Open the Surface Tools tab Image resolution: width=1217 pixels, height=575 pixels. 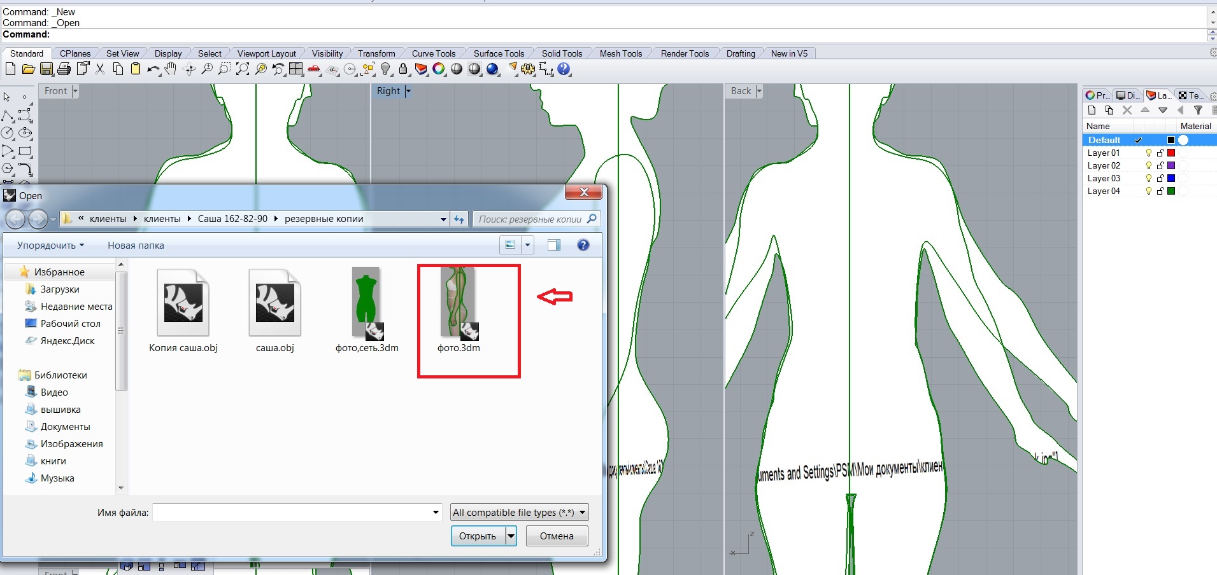(x=499, y=53)
